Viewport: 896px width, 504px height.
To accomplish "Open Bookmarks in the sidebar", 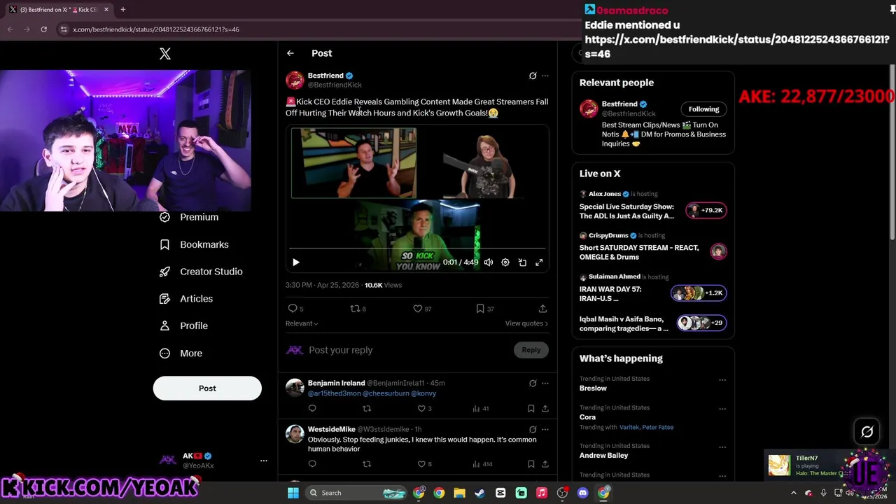I will point(194,244).
